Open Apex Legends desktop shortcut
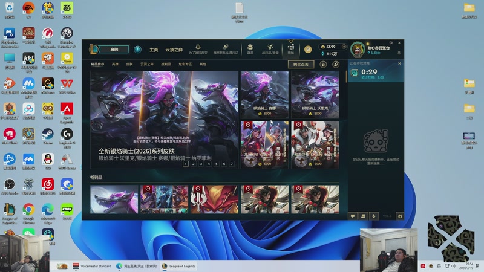The height and width of the screenshot is (272, 484). click(67, 113)
